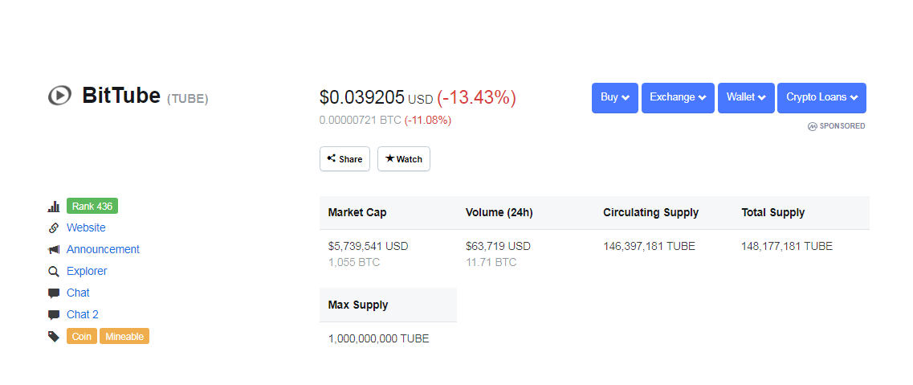Click the magnifier icon beside Explorer

[x=54, y=272]
